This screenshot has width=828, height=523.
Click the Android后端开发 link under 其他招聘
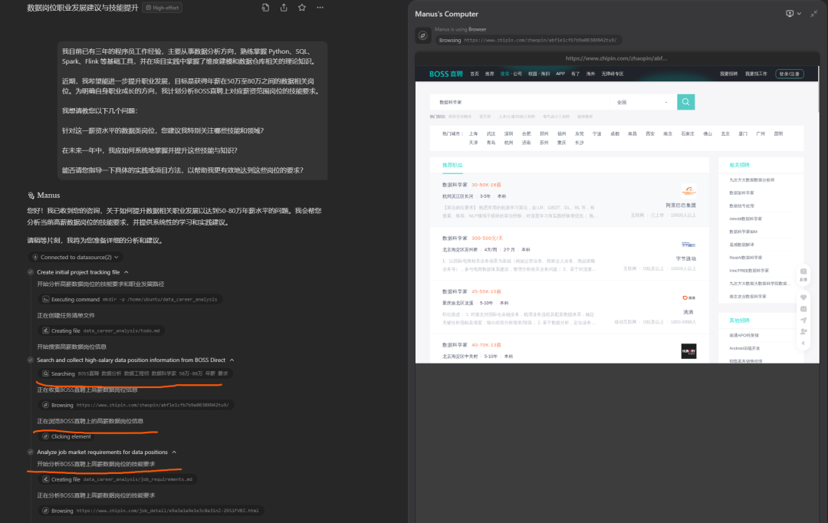pos(744,348)
